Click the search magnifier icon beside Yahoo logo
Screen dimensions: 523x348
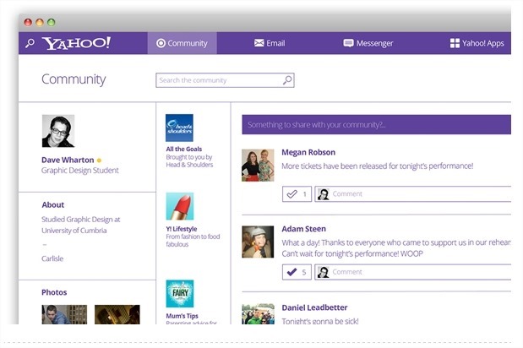tap(30, 43)
